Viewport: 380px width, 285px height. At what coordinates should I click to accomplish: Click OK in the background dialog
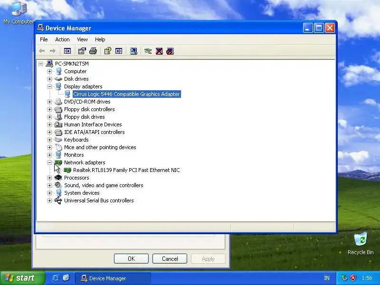tap(131, 259)
